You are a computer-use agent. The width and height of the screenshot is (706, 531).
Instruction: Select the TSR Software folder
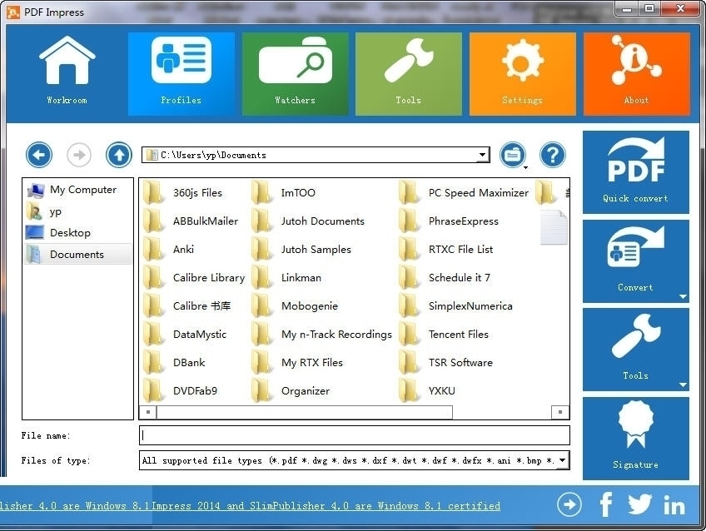446,362
